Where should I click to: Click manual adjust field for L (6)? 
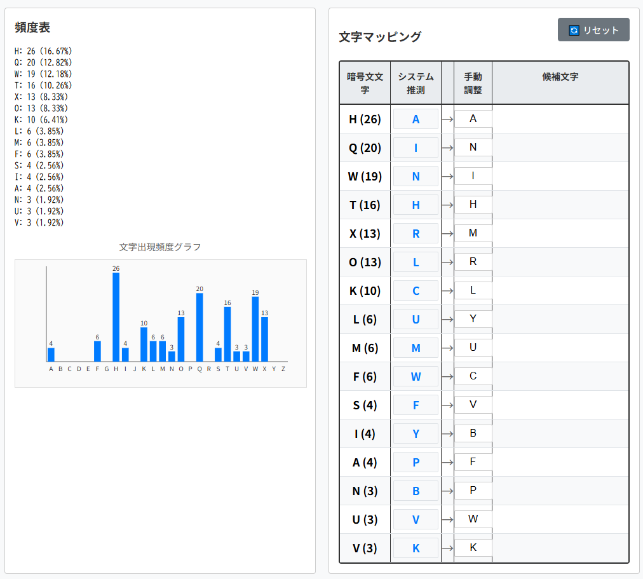point(473,319)
